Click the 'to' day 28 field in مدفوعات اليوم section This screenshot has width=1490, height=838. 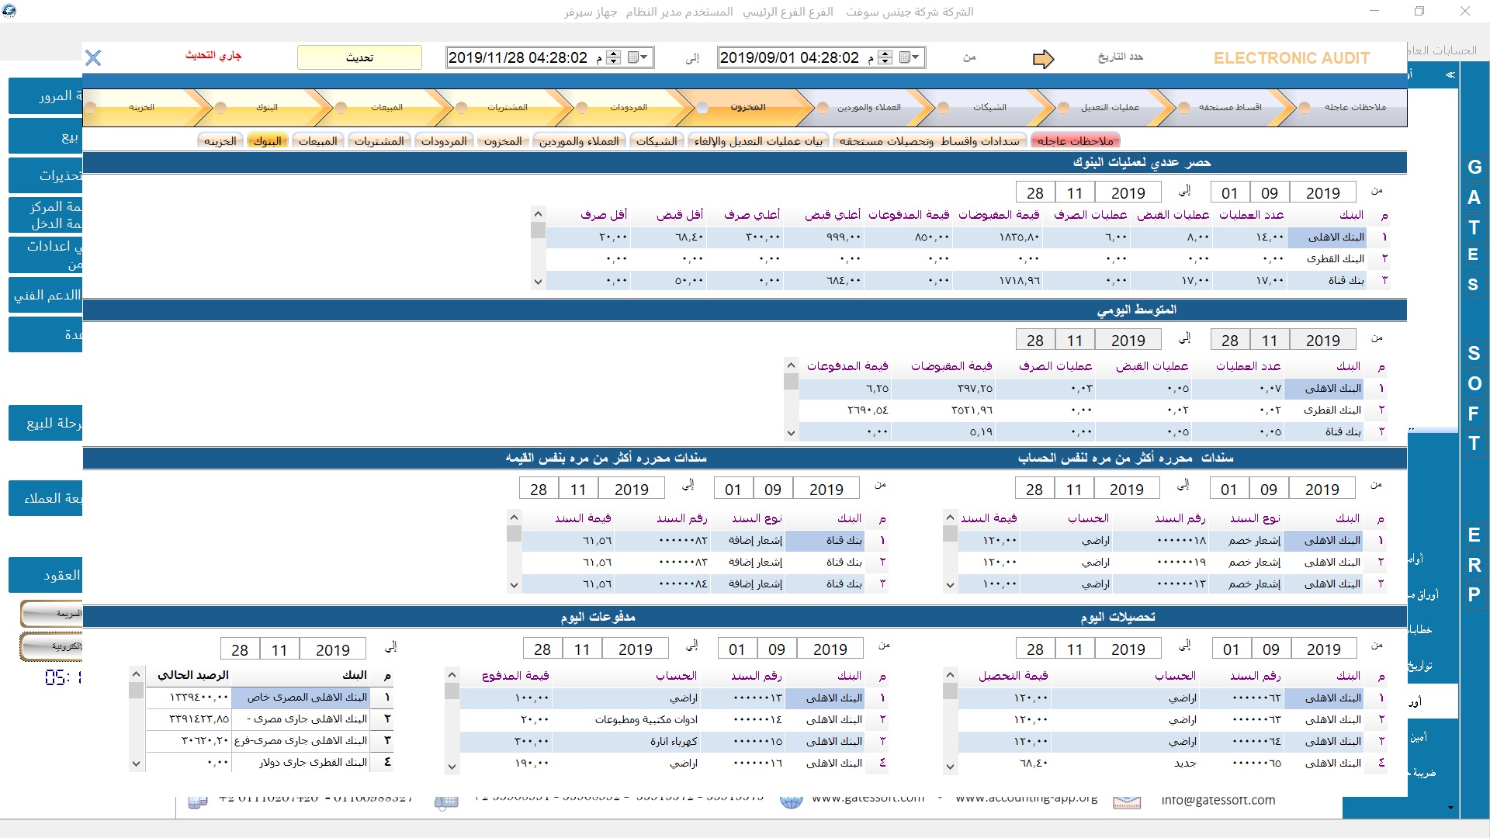pos(542,649)
